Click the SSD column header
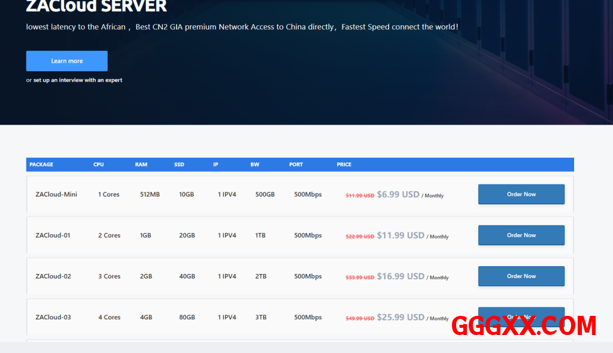613x353 pixels. 179,165
